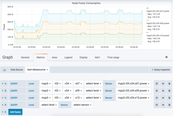Delete query D with the trash icon

169,105
